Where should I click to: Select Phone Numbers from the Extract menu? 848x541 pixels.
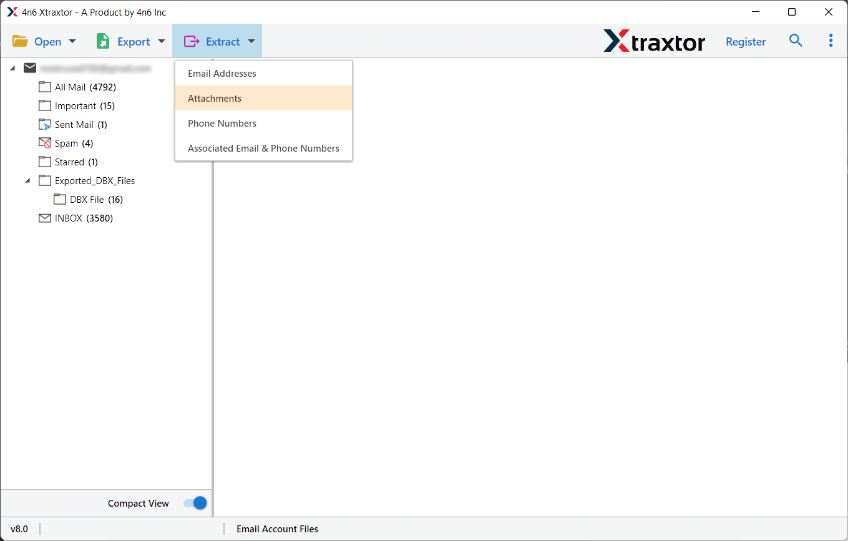click(222, 123)
